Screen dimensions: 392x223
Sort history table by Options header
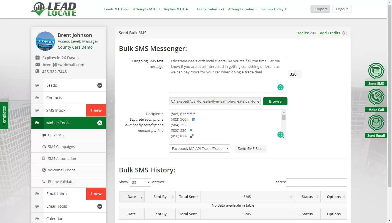pyautogui.click(x=334, y=197)
